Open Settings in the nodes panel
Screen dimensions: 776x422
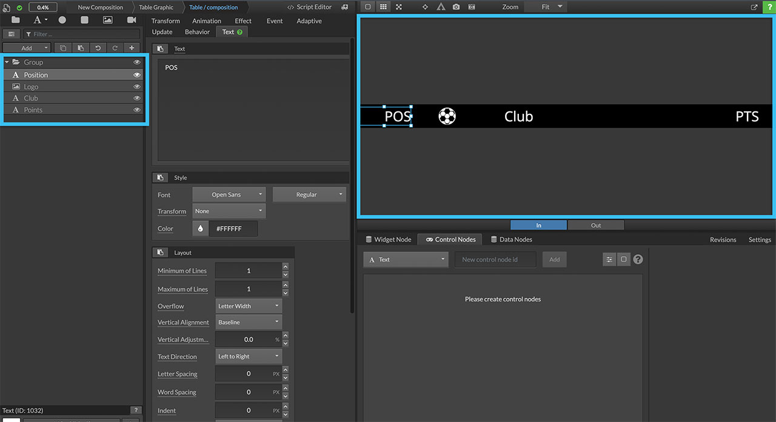point(760,240)
